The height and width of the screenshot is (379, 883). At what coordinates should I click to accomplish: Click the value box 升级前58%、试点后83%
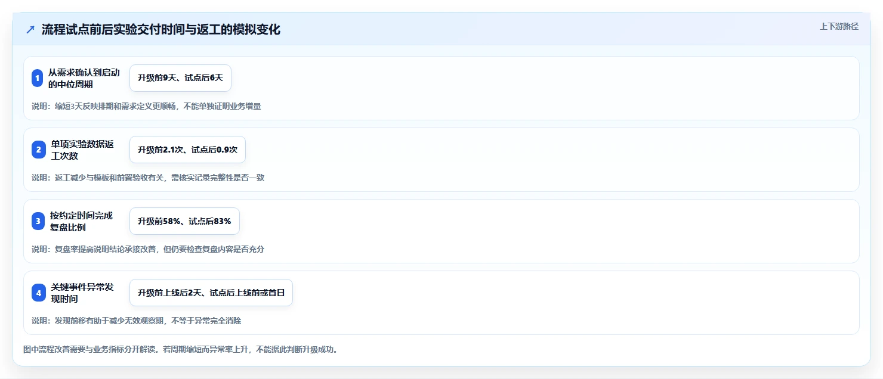184,221
